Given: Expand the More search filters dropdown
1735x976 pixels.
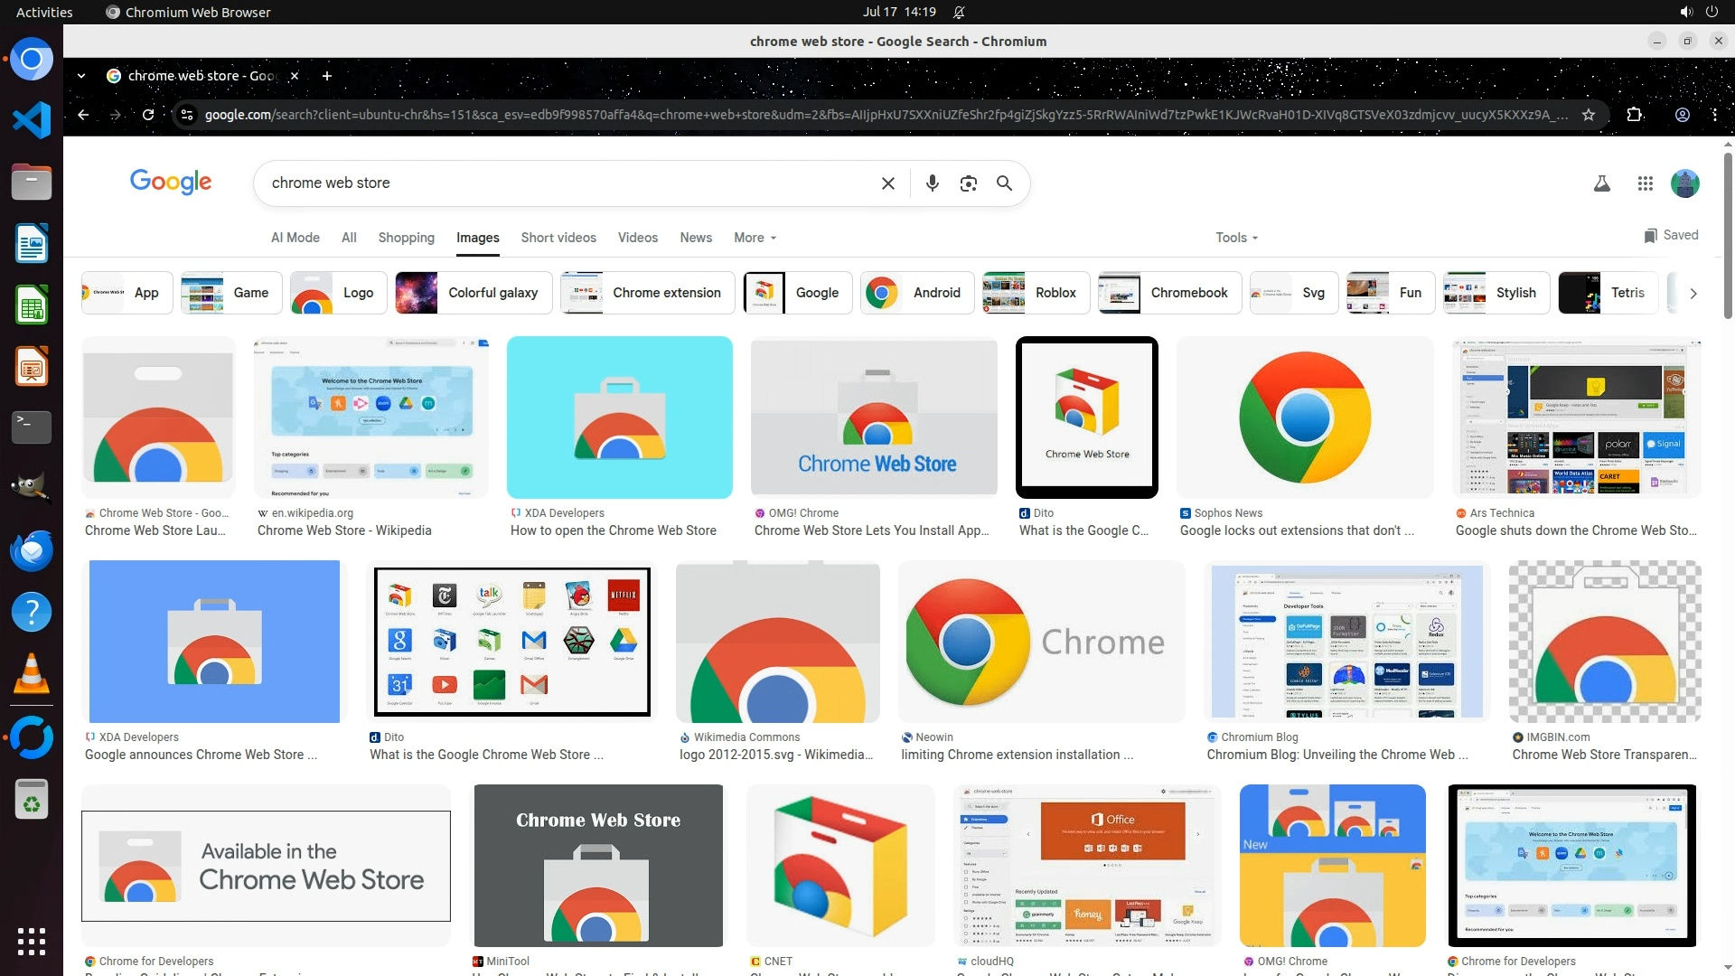Looking at the screenshot, I should (x=755, y=238).
